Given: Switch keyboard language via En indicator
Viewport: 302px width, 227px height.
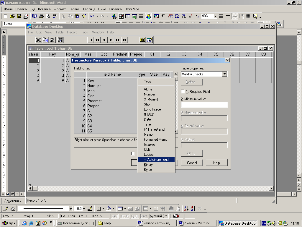Looking at the screenshot, I should 264,223.
